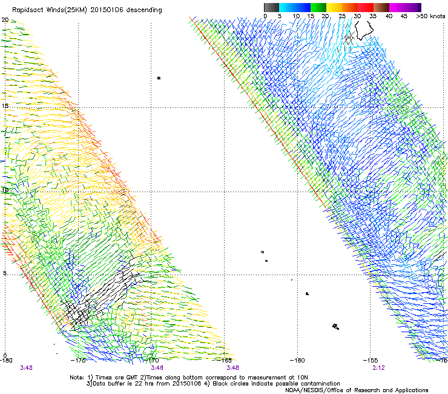Click the island dot near 4N -159
448x394 pixels.
tap(307, 293)
